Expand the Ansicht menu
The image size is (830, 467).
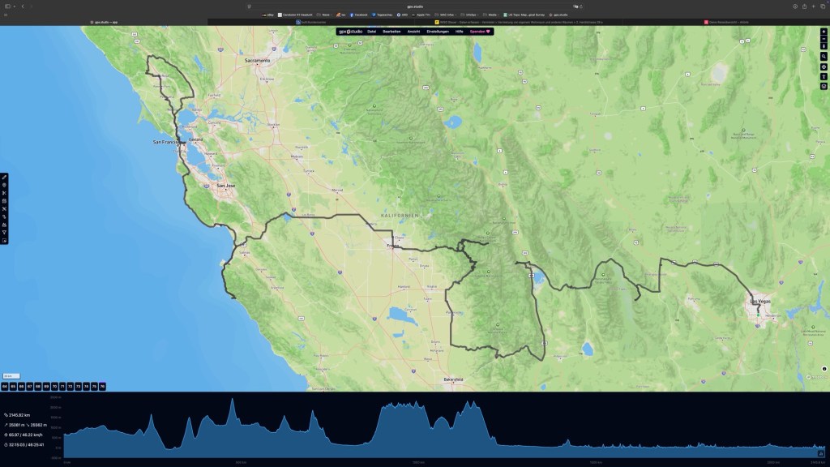[413, 31]
